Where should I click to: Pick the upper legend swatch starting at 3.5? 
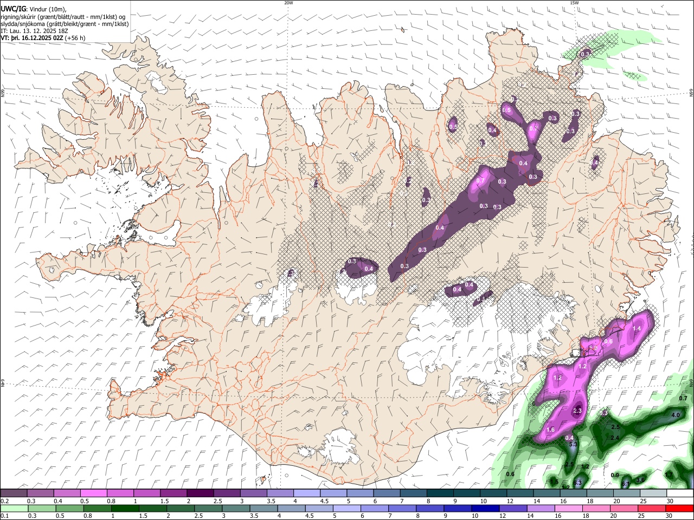(x=279, y=493)
